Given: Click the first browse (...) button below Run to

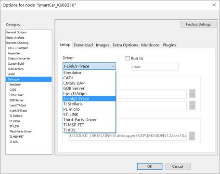Looking at the screenshot, I should click(192, 94).
